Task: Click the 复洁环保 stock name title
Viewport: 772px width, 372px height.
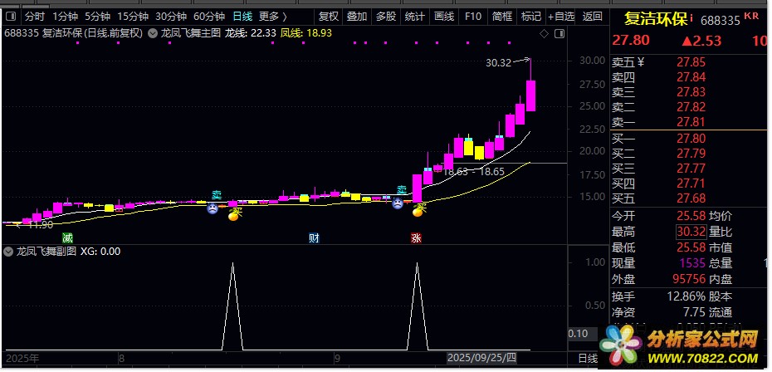Action: click(656, 20)
